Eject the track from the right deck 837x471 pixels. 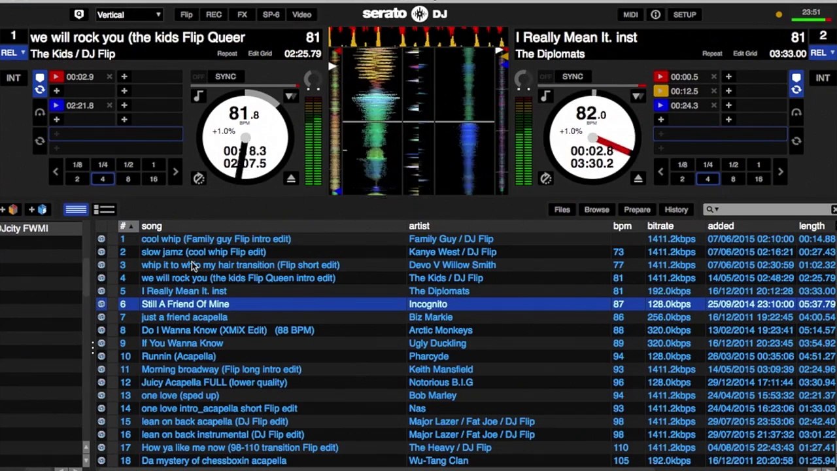click(x=638, y=179)
